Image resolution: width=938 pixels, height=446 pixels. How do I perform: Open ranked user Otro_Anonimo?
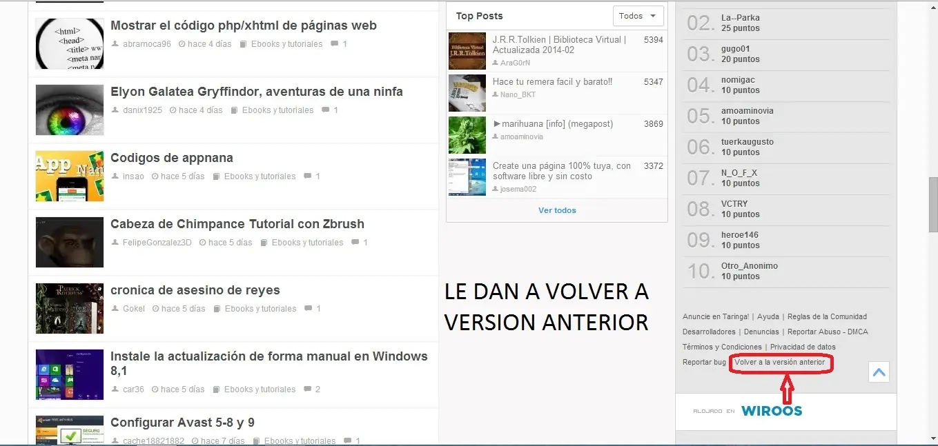[750, 266]
